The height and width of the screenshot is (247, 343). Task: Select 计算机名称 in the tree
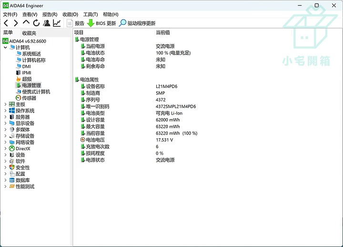point(31,60)
